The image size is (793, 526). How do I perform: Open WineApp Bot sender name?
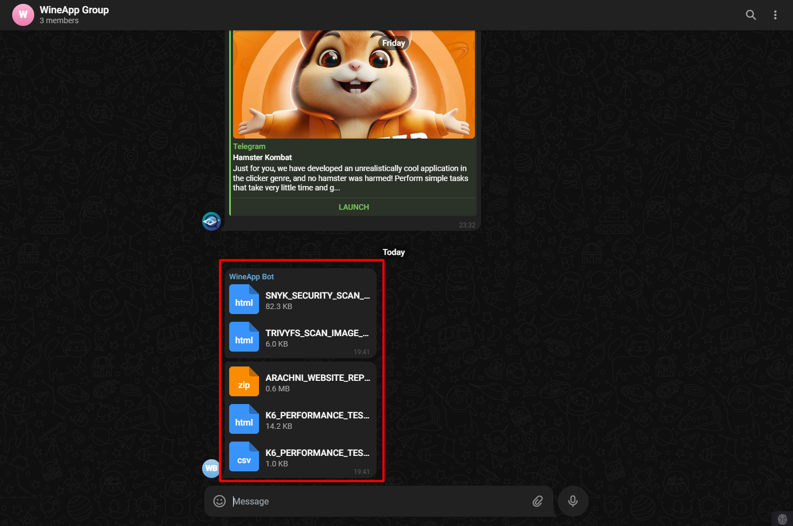coord(251,276)
